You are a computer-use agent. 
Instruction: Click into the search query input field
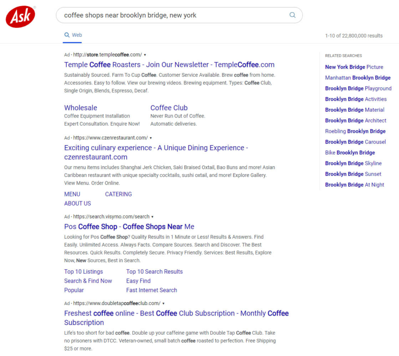(x=172, y=15)
